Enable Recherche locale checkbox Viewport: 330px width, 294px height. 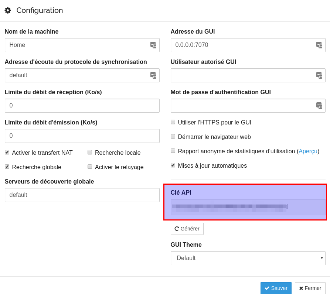click(90, 152)
